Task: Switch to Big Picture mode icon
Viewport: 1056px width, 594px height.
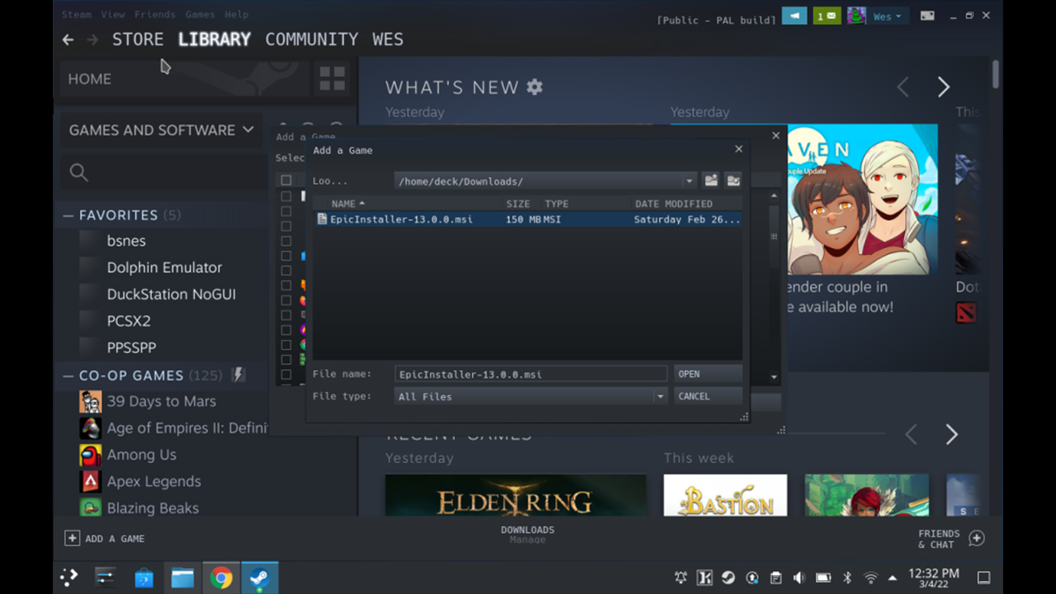Action: (x=927, y=16)
